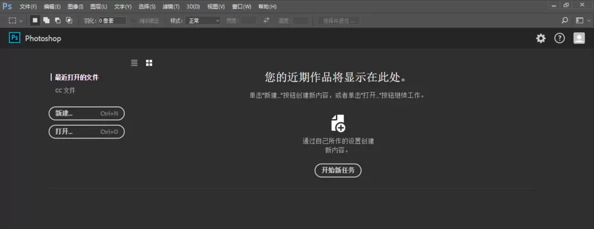Click the text 通过自己所作的设置创建新内容。
This screenshot has height=229, width=594.
(x=338, y=146)
